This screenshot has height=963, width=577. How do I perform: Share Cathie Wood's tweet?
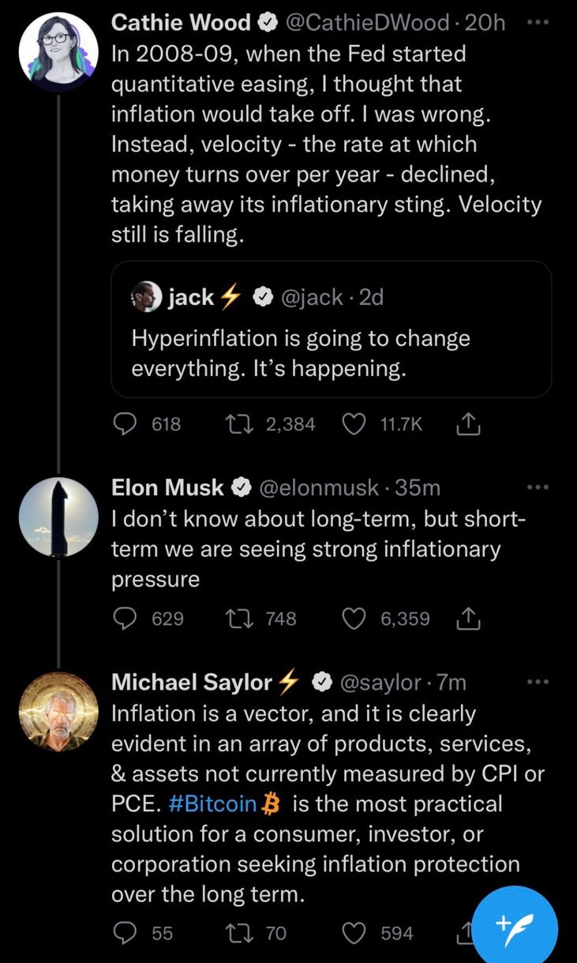469,425
